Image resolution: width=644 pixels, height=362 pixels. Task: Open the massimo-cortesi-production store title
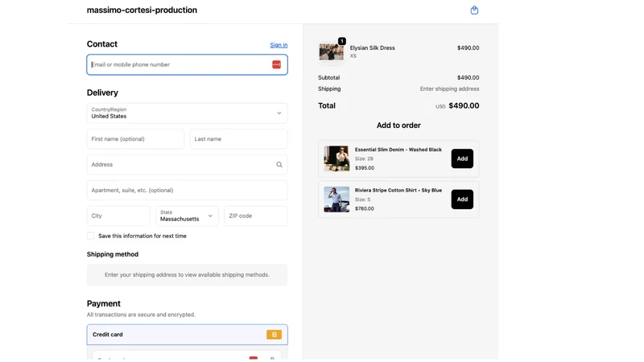click(142, 10)
